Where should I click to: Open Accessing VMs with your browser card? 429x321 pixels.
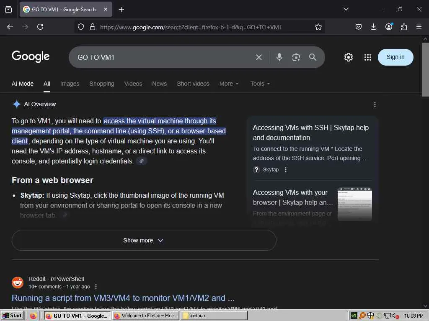[293, 197]
